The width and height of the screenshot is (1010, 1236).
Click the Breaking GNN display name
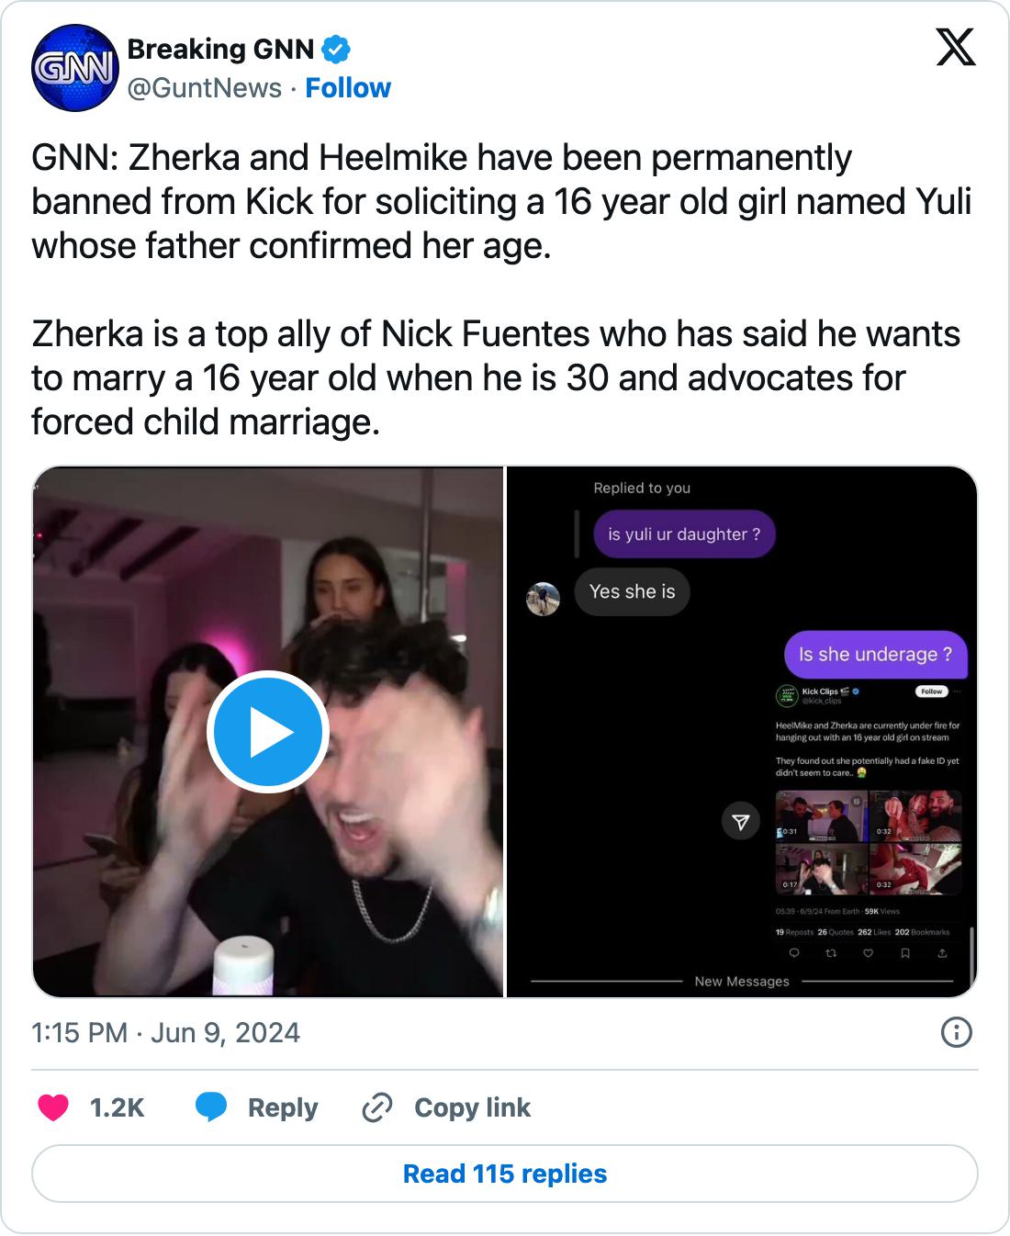click(220, 50)
